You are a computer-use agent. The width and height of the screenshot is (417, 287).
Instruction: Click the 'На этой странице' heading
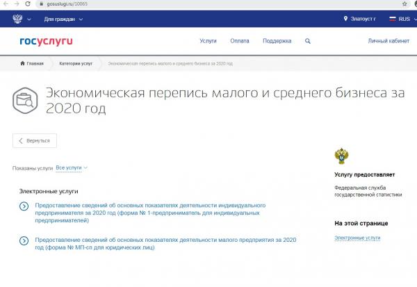pyautogui.click(x=361, y=223)
